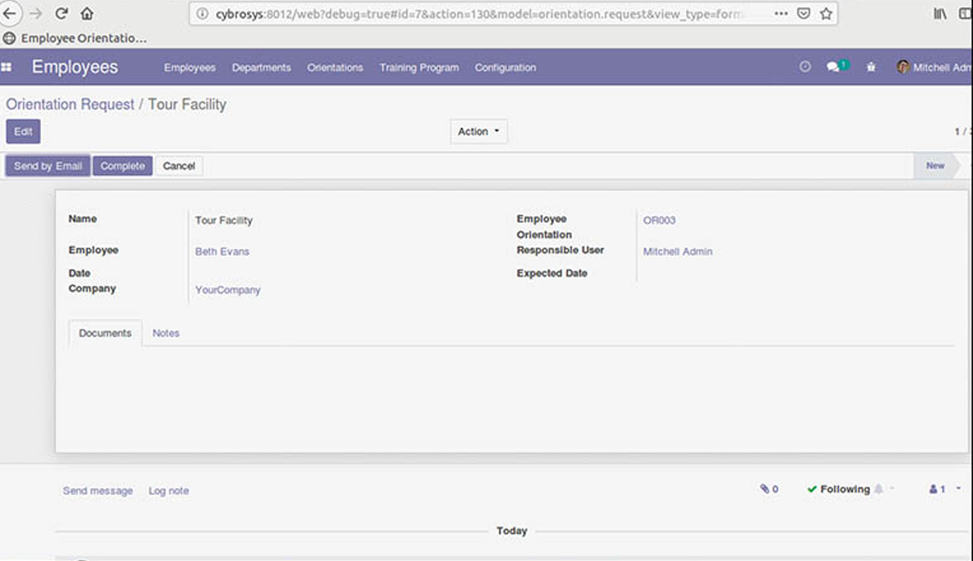
Task: Go to Orientation Request breadcrumb
Action: [70, 104]
